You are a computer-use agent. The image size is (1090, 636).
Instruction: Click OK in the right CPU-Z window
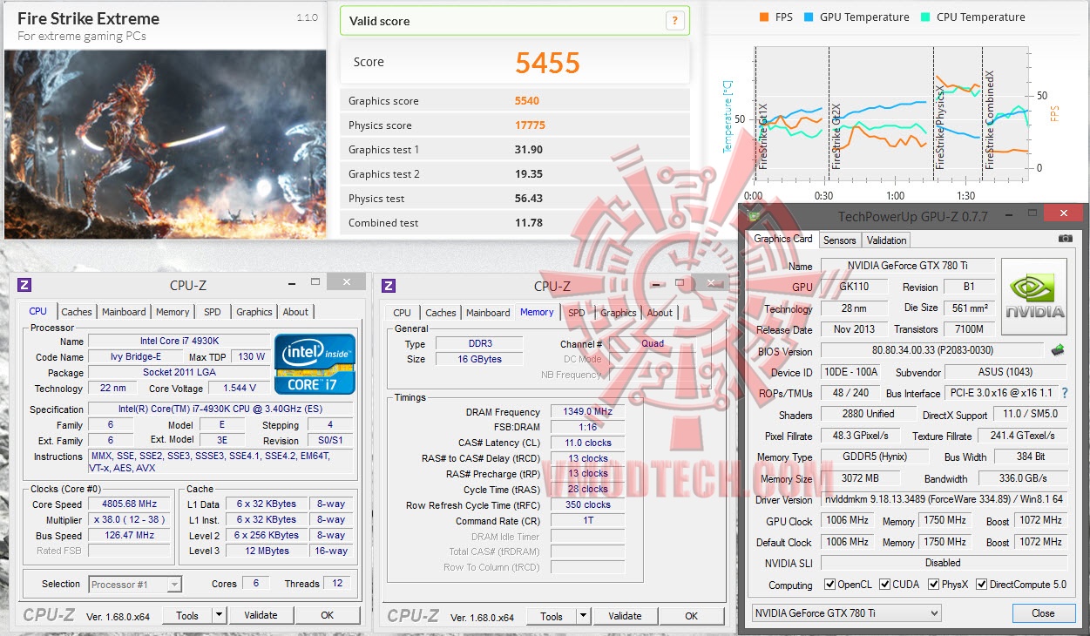click(x=691, y=616)
